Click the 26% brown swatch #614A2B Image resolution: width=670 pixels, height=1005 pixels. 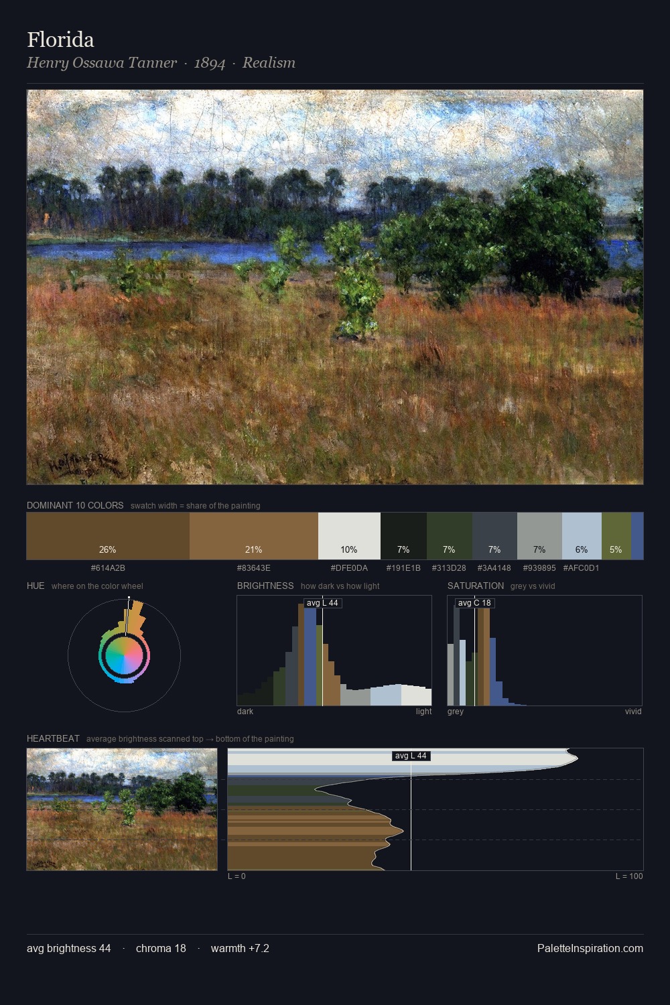pyautogui.click(x=108, y=536)
